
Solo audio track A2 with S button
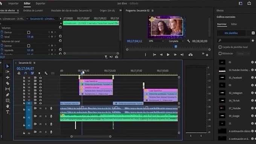[x=46, y=116]
